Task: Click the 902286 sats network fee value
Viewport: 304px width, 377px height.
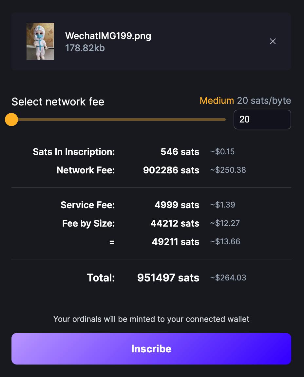Action: (171, 170)
